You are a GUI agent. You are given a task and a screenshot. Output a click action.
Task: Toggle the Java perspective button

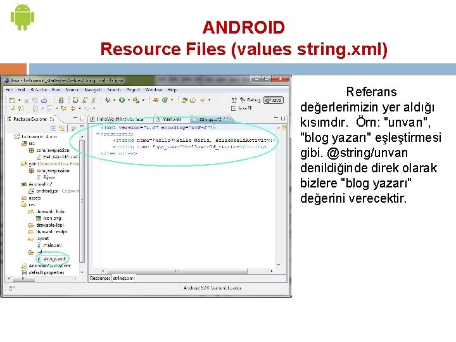click(274, 100)
